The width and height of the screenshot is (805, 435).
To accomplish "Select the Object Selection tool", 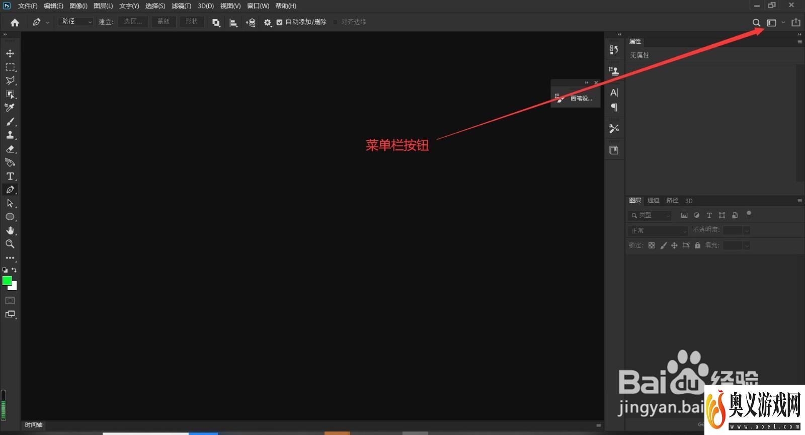I will pos(10,94).
